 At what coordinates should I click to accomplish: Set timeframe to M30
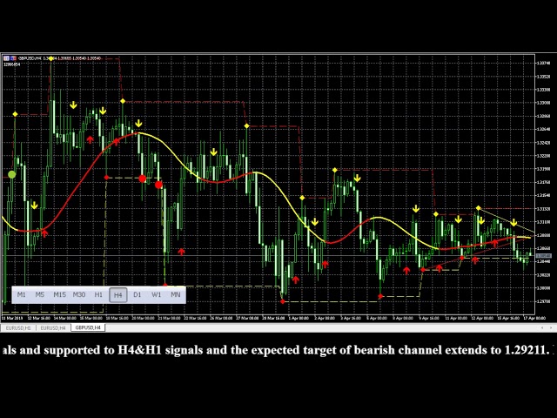79,295
